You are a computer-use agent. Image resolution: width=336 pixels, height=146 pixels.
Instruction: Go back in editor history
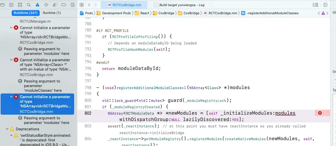(89, 5)
